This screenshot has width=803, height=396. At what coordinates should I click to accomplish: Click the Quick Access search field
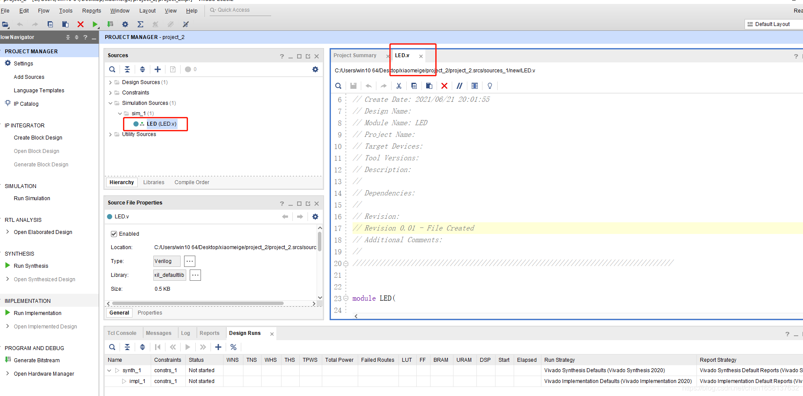tap(240, 10)
